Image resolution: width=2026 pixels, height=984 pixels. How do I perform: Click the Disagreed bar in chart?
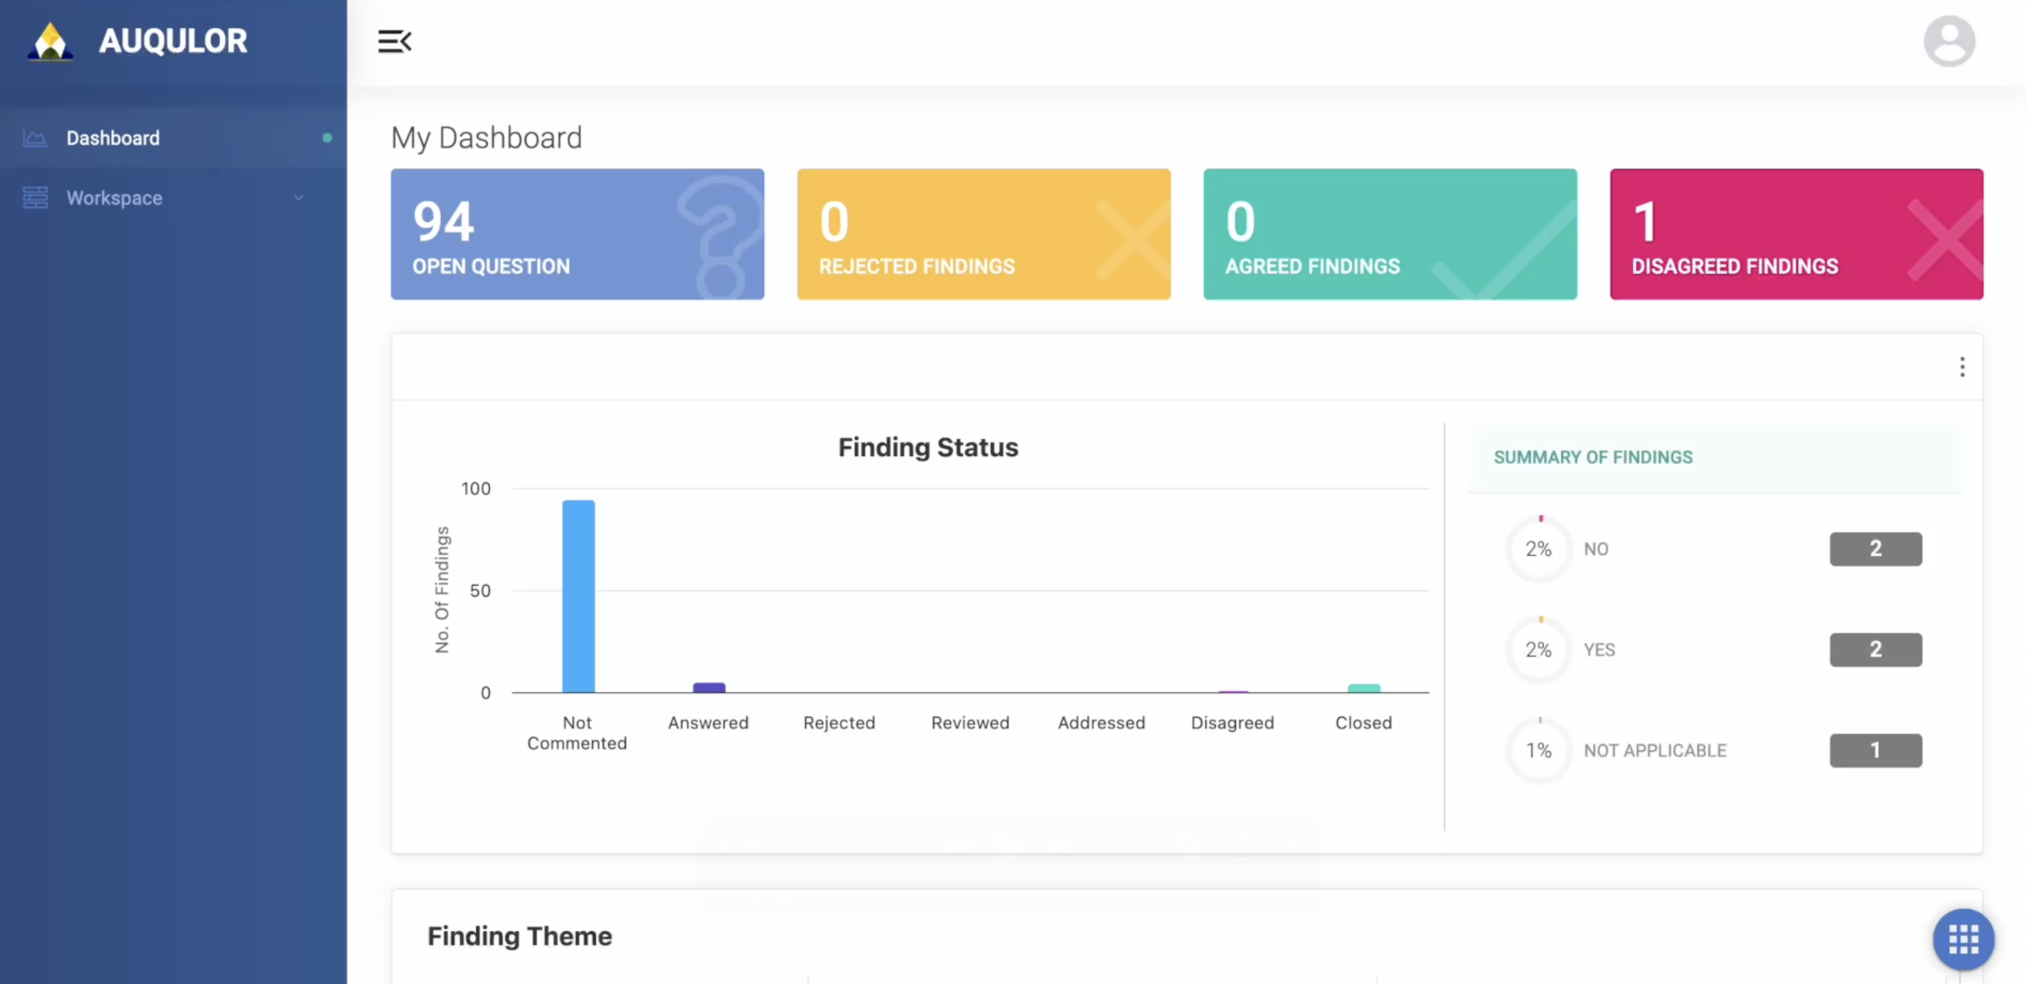pos(1232,691)
